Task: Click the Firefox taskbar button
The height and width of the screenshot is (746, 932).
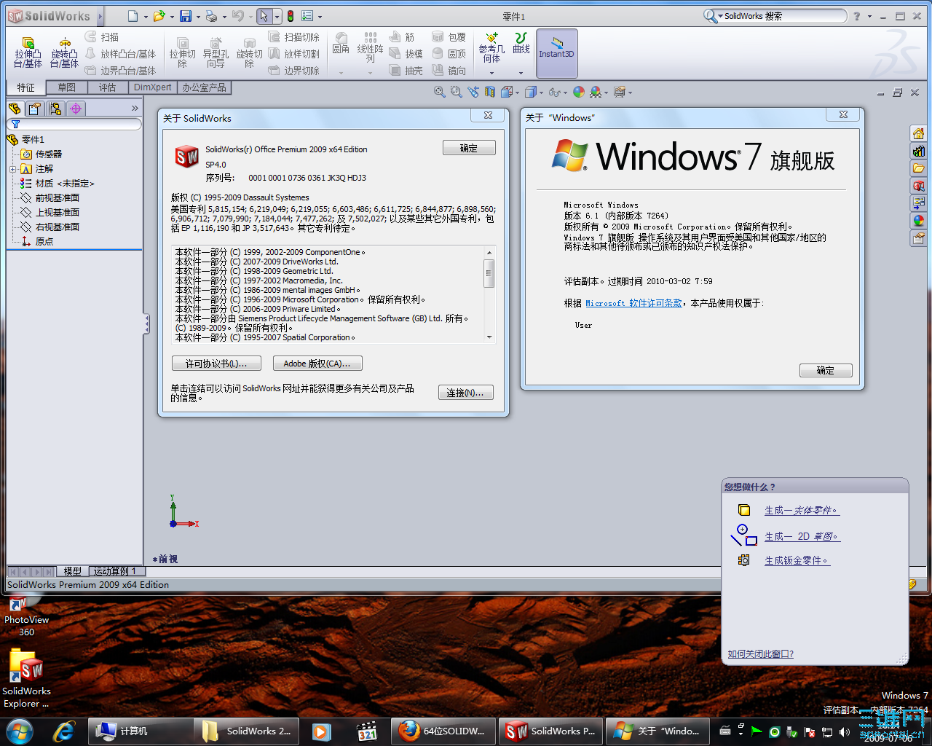Action: pyautogui.click(x=444, y=731)
